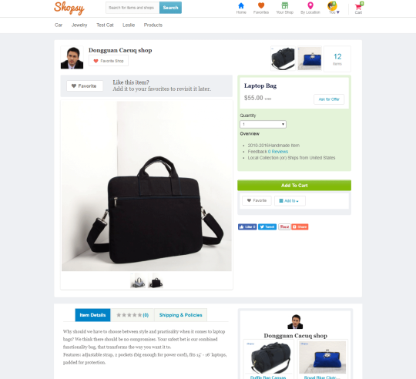The image size is (416, 379).
Task: Open the Your Shop store icon
Action: [x=285, y=5]
